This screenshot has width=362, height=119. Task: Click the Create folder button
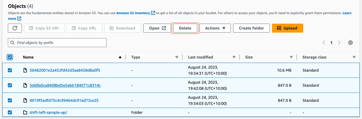[x=251, y=28]
